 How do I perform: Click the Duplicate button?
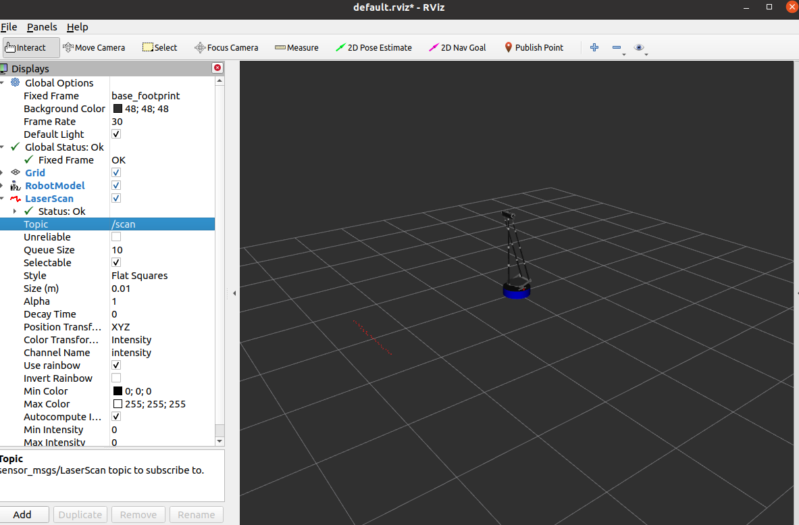[x=80, y=514]
